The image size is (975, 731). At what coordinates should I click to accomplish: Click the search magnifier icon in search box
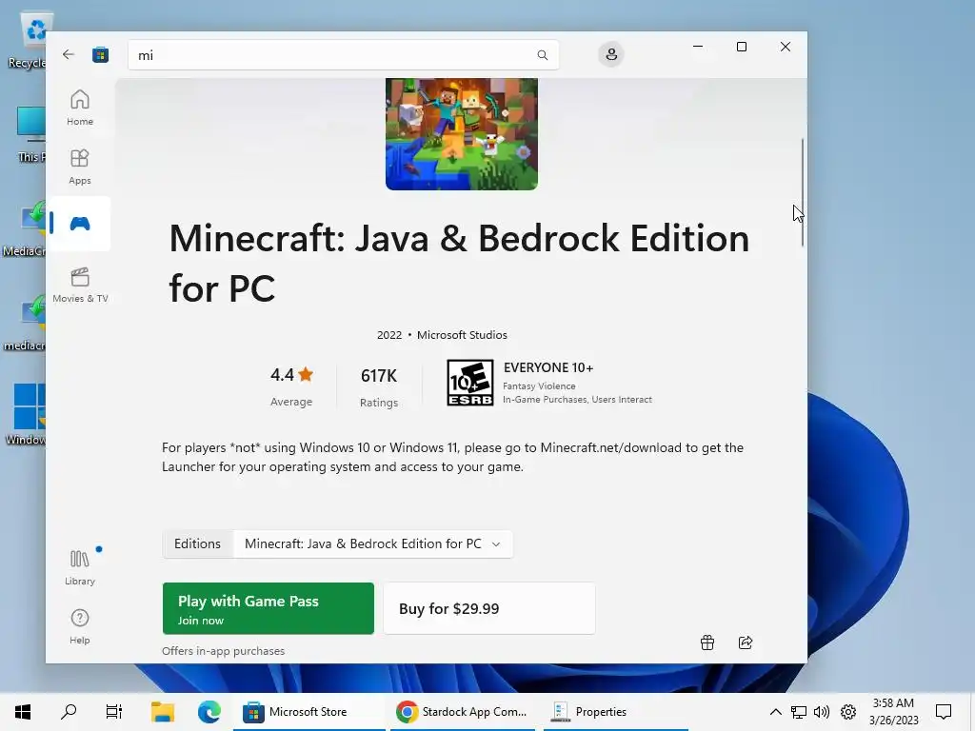(x=542, y=55)
